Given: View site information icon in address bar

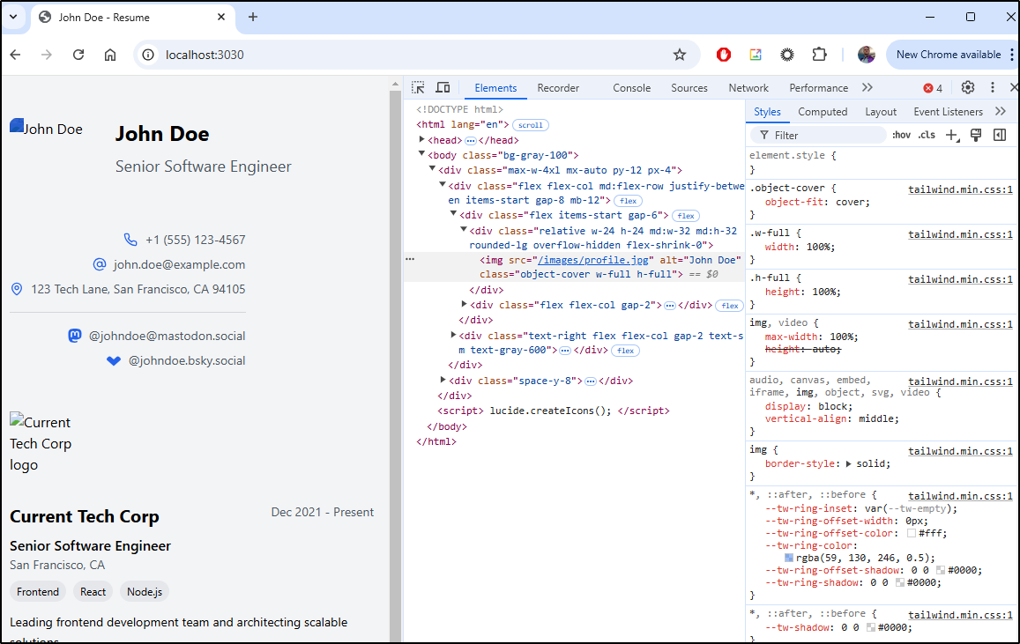Looking at the screenshot, I should tap(148, 55).
